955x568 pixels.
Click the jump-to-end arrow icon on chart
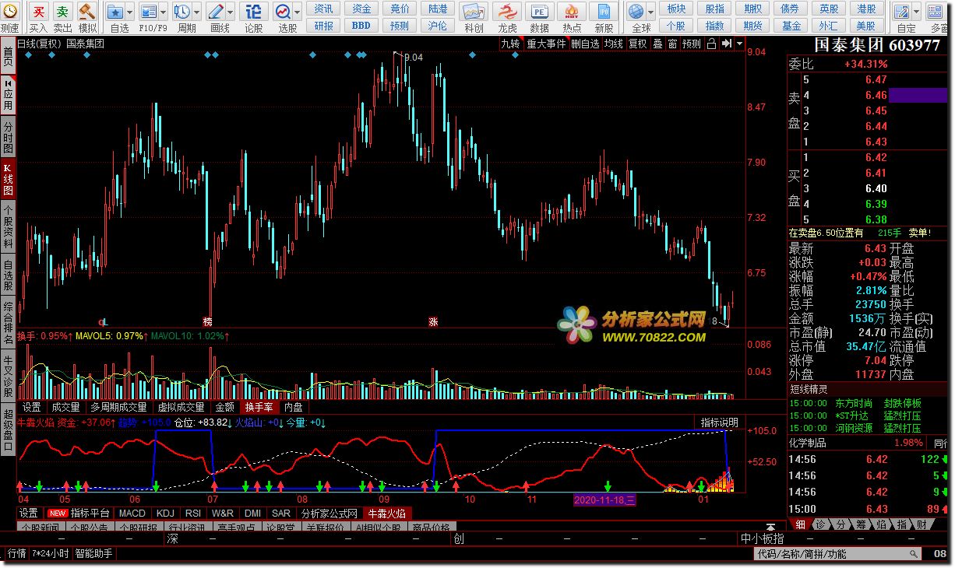click(x=726, y=44)
